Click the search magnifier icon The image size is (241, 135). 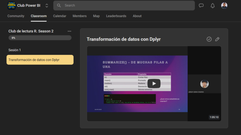click(x=59, y=5)
